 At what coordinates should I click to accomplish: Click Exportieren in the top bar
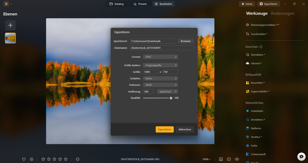(x=268, y=4)
